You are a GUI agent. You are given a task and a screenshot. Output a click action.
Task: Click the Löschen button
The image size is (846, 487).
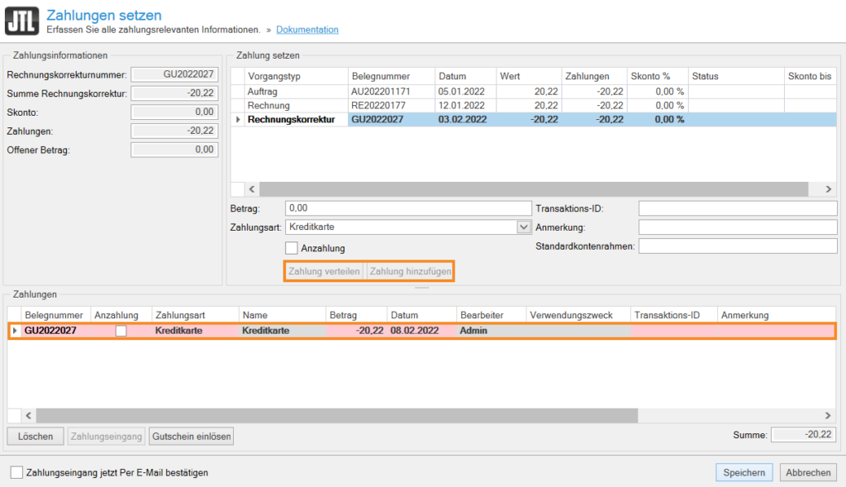point(36,436)
